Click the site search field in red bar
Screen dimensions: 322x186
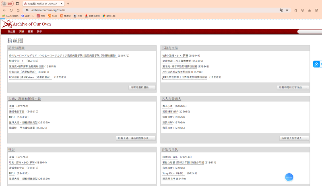310,32
